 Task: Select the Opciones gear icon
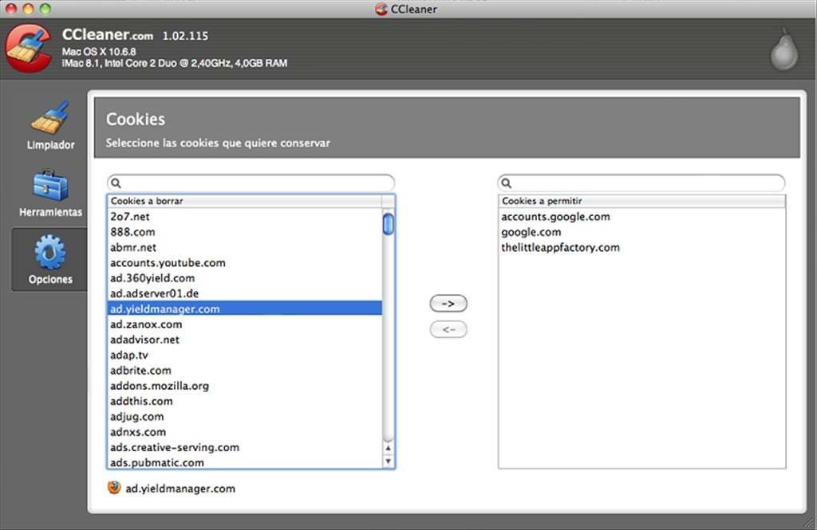click(50, 253)
